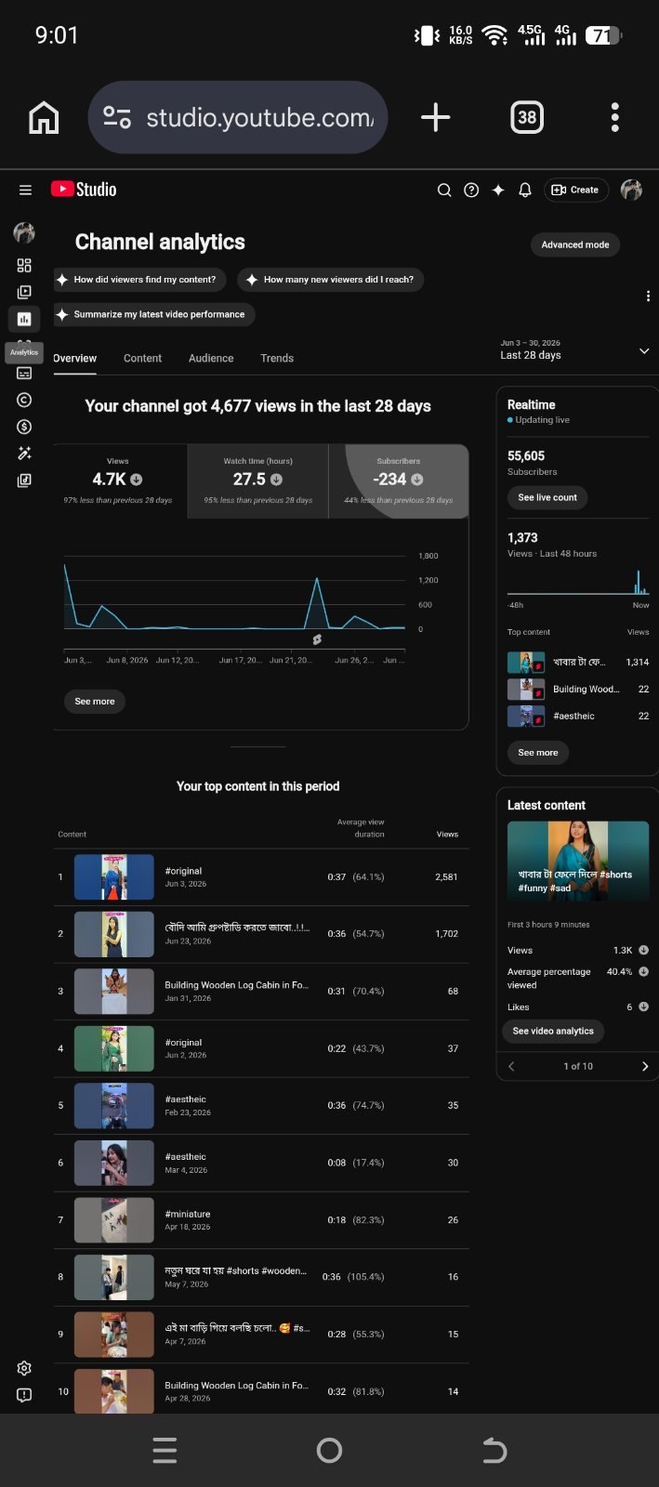Switch to Advanced mode

click(x=575, y=244)
